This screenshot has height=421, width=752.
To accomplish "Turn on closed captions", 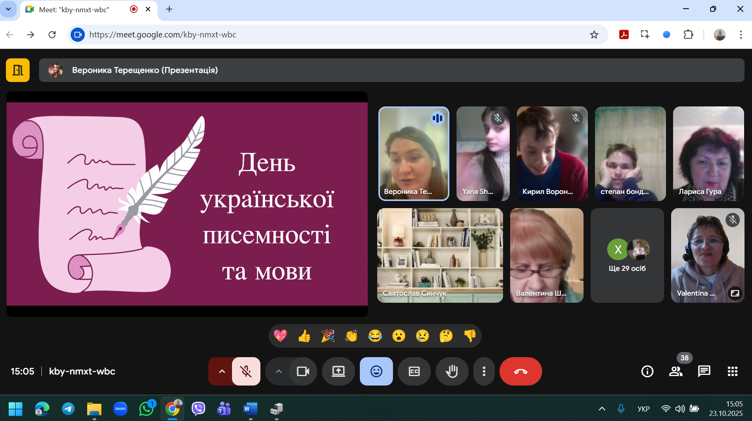I will [414, 371].
